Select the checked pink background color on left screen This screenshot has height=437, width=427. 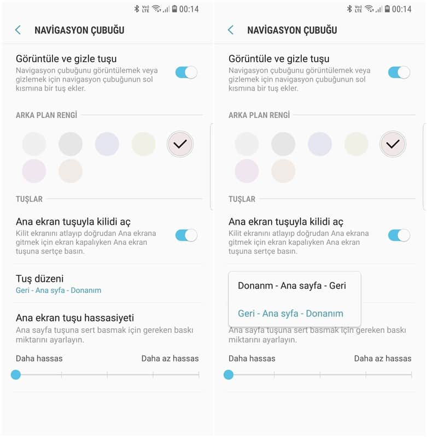180,144
